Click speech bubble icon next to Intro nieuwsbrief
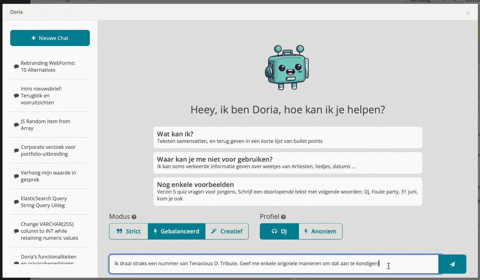480x280 pixels. click(16, 96)
